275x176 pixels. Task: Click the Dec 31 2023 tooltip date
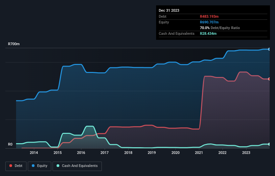click(x=169, y=10)
